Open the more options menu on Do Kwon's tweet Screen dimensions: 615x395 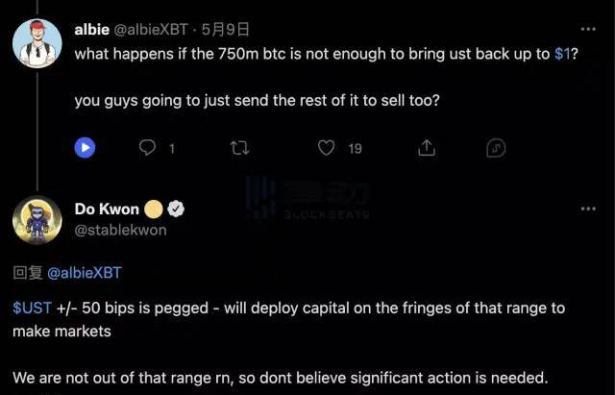590,210
